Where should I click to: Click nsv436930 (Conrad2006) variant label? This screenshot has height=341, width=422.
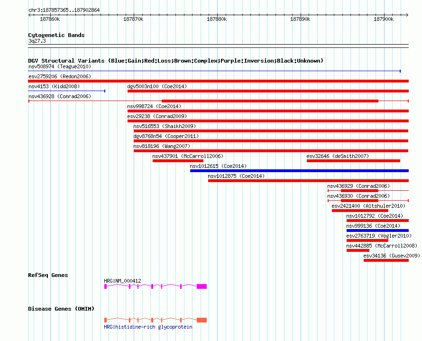pos(358,196)
